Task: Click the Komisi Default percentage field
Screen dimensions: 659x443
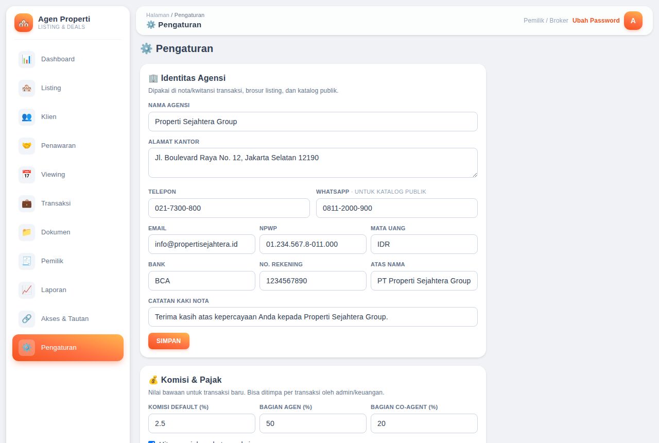Action: [x=202, y=423]
